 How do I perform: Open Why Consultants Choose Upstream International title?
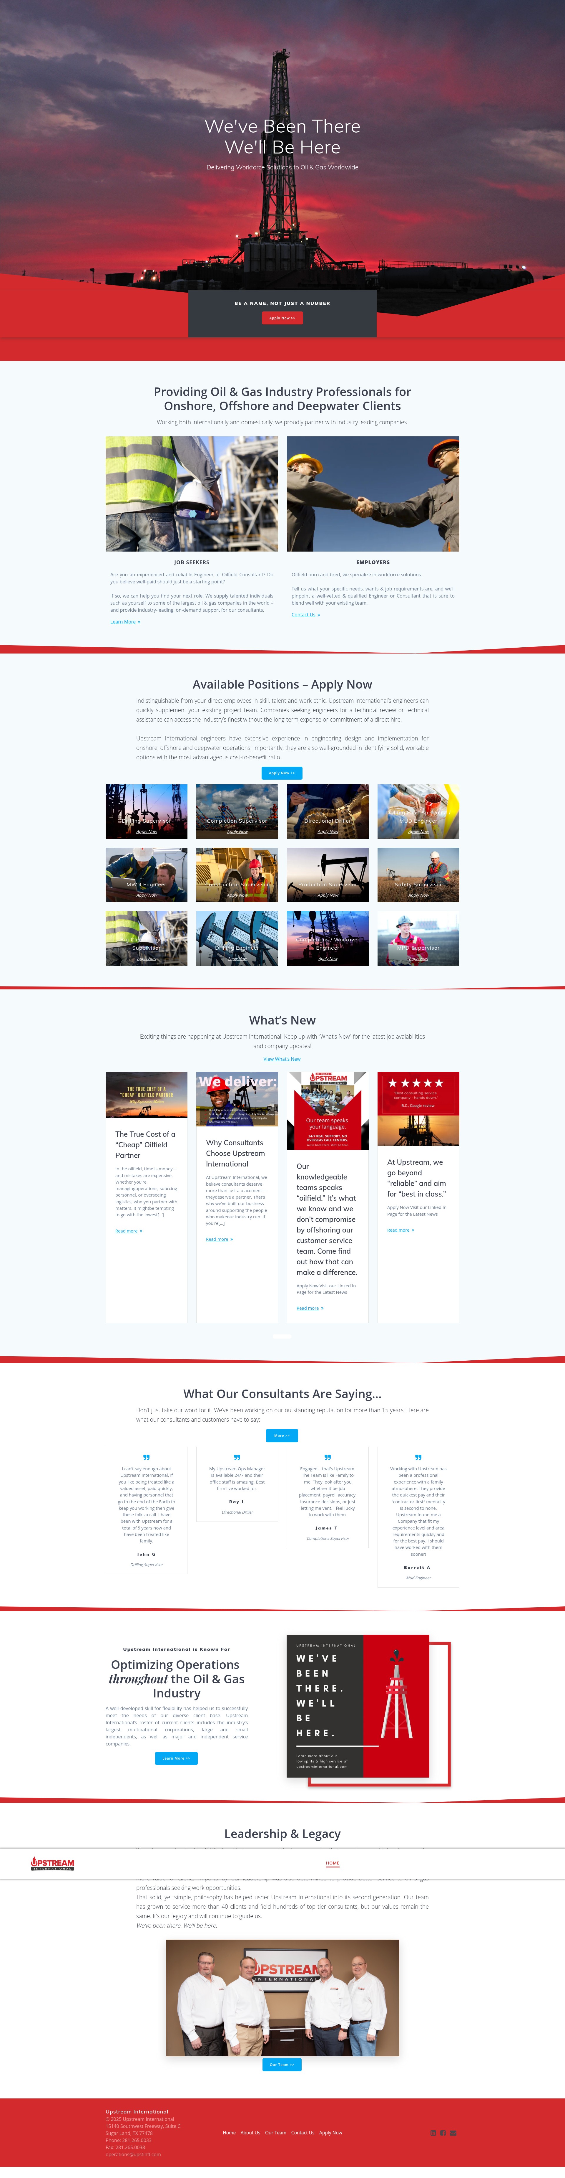pyautogui.click(x=236, y=1153)
